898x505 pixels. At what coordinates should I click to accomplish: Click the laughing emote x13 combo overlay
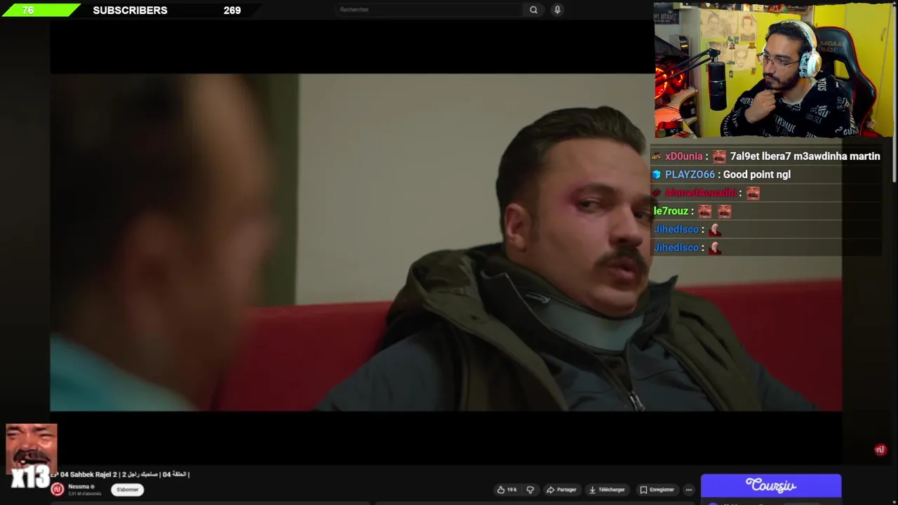(x=31, y=456)
